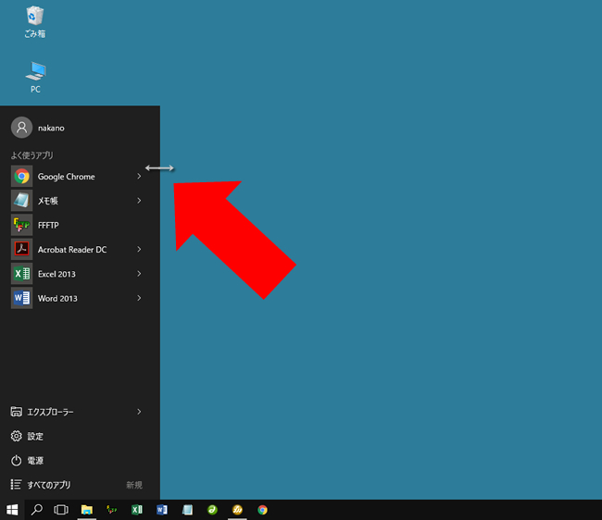Open the ごみ箱 recycle bin desktop icon
The height and width of the screenshot is (520, 602).
point(35,22)
